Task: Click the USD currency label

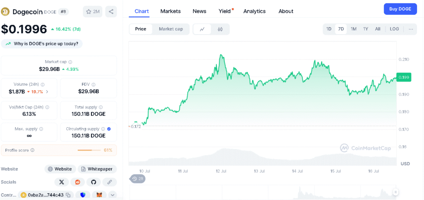Action: point(406,163)
